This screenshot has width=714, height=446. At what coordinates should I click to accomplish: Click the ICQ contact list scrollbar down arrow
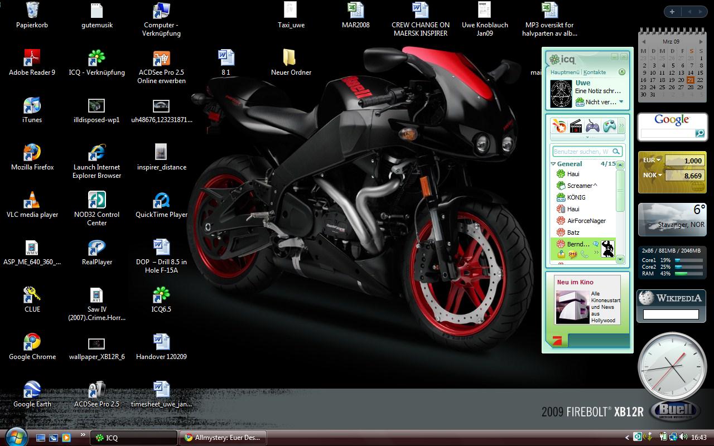click(620, 259)
